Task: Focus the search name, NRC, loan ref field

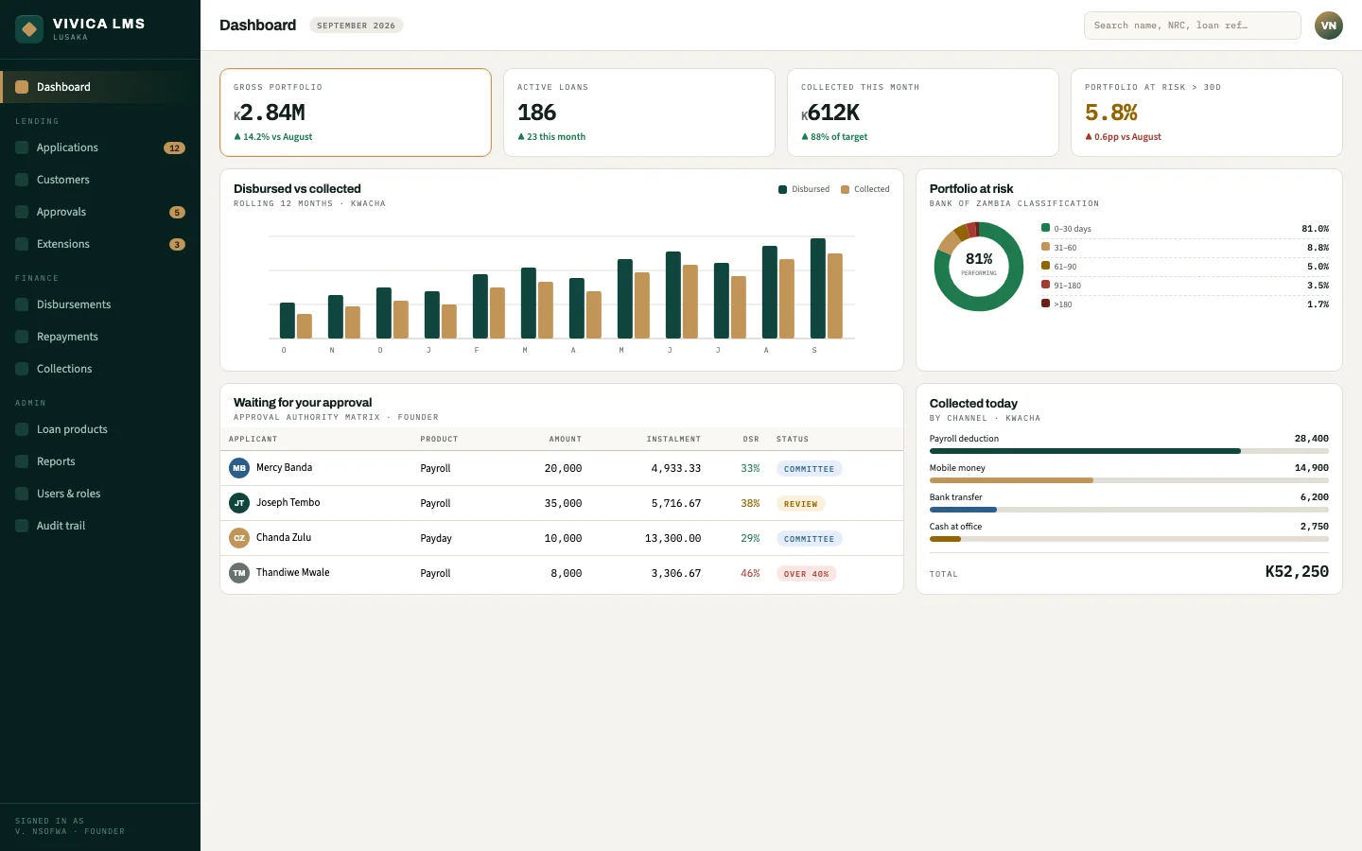Action: (x=1192, y=26)
